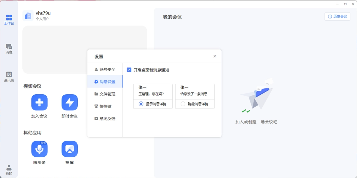Screen dimensions: 357x178
Task: Open the 历史会议 meeting history
Action: [337, 16]
